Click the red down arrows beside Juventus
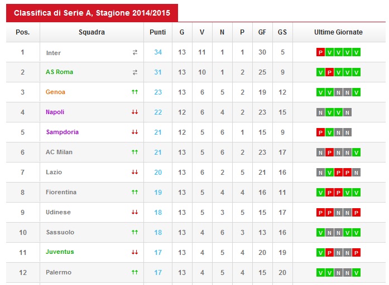The image size is (389, 285). coord(135,252)
